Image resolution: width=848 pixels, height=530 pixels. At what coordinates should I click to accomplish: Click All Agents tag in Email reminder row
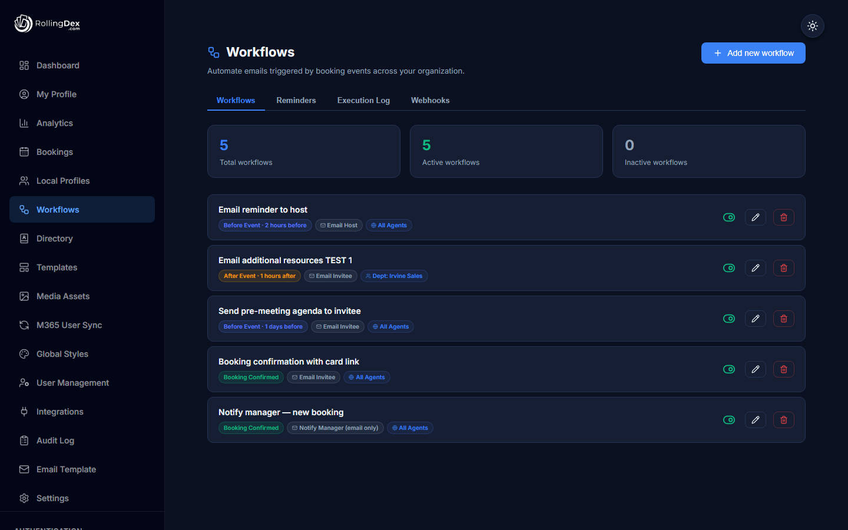[x=389, y=226]
